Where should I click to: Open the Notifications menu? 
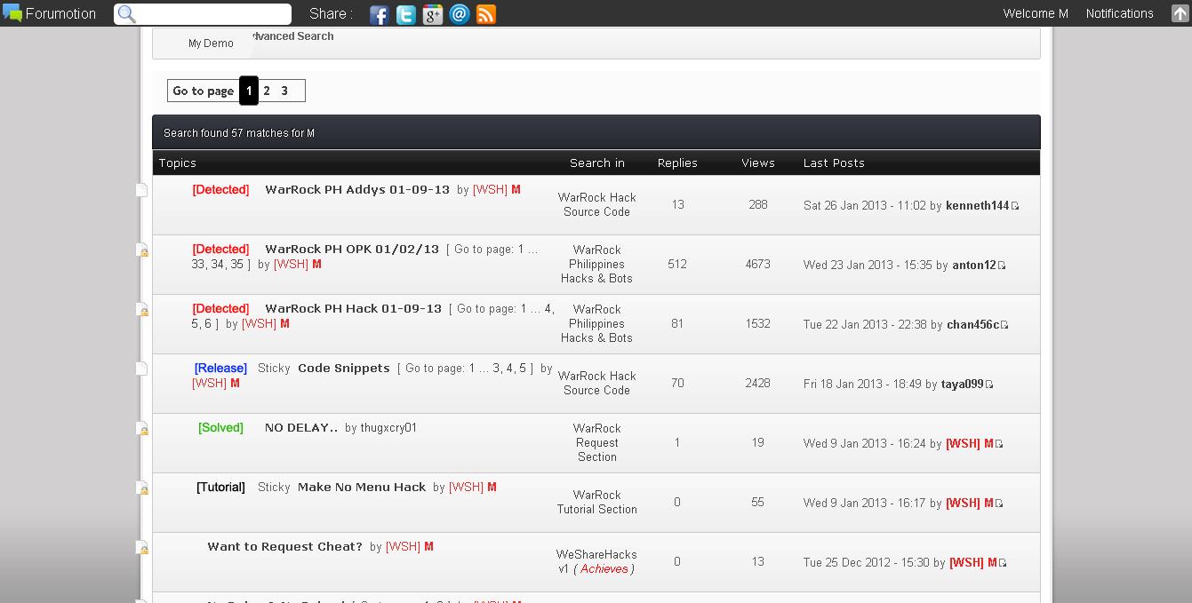[x=1119, y=13]
